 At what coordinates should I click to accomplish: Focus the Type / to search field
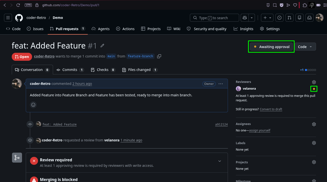[x=215, y=18]
